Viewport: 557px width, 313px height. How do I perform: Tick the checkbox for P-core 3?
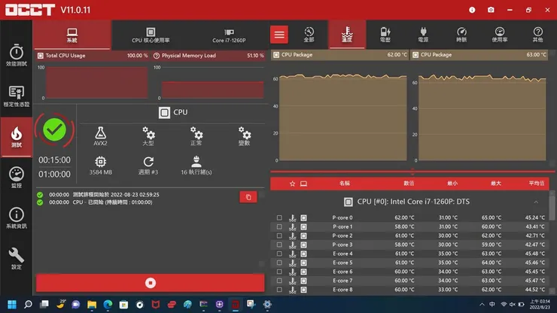click(x=279, y=245)
